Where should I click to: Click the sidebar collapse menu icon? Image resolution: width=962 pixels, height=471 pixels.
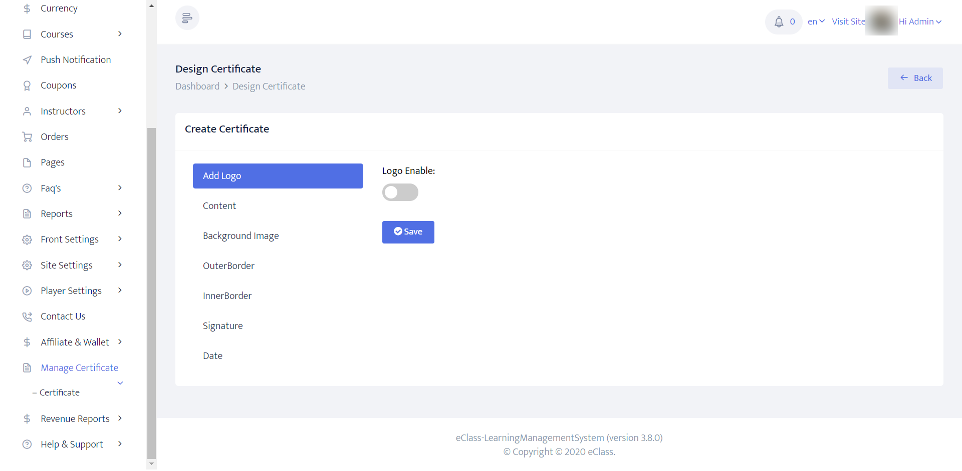coord(187,18)
